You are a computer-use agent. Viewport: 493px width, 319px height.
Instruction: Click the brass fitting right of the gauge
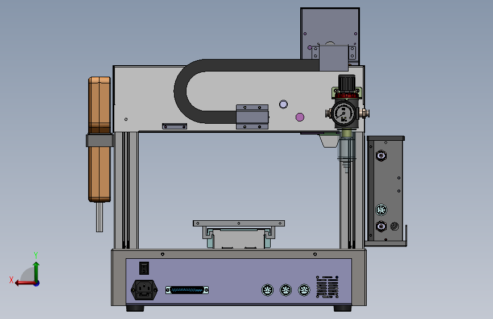tap(366, 113)
